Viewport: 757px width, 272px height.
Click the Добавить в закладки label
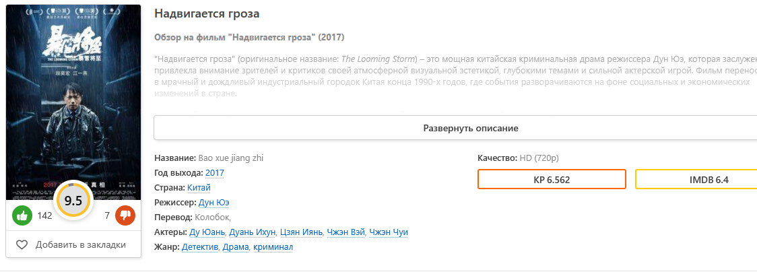coord(81,245)
